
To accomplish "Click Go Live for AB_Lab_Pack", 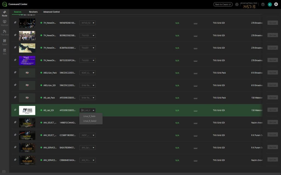I will click(272, 97).
